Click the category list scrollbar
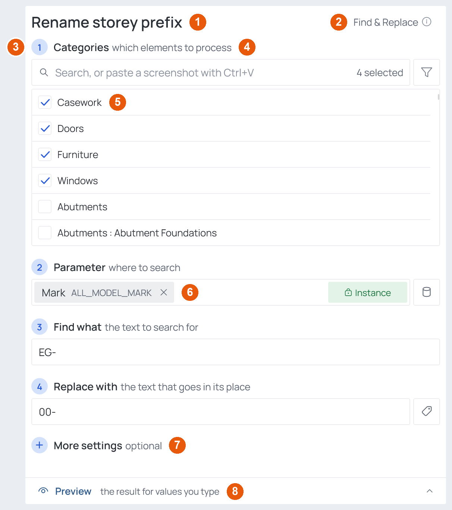 [x=439, y=97]
